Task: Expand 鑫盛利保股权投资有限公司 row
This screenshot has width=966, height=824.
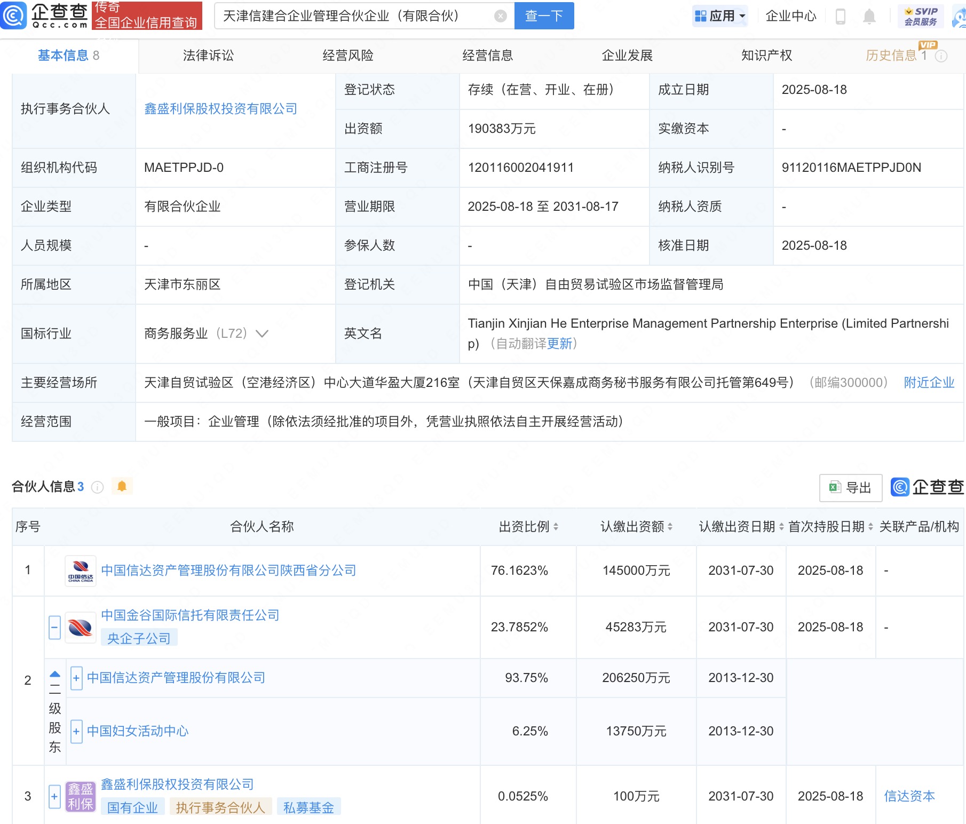Action: coord(54,796)
